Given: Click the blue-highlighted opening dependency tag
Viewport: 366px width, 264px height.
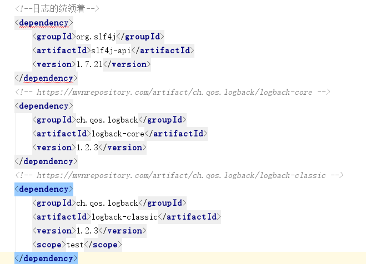Looking at the screenshot, I should click(44, 189).
